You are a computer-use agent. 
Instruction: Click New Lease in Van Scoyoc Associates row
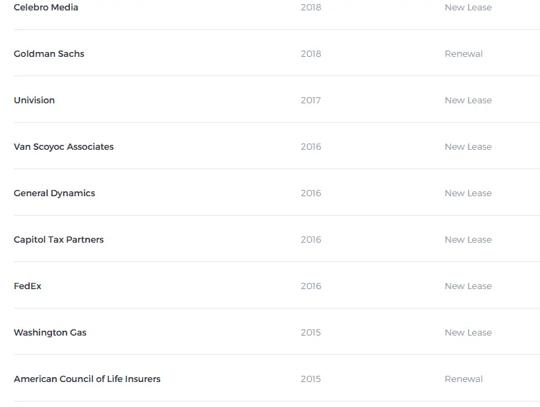468,147
